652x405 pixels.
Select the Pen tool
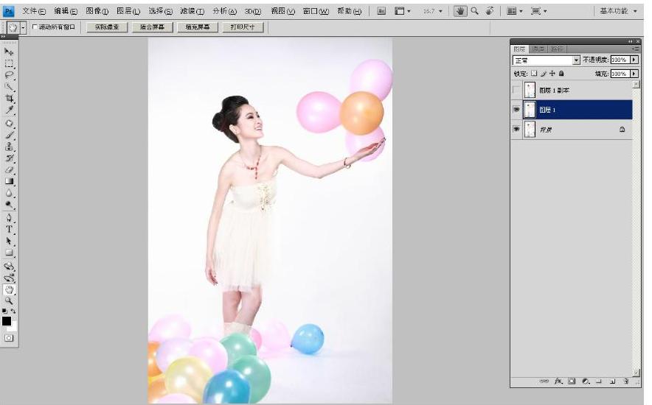click(x=9, y=218)
